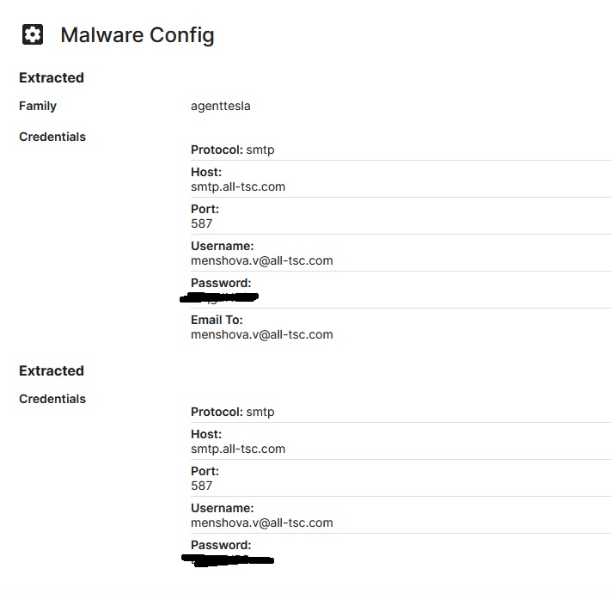The height and width of the screenshot is (593, 611).
Task: Click the first Username: label
Action: (222, 247)
